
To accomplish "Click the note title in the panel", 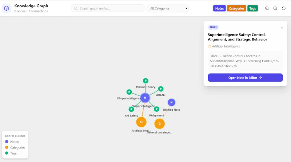I will tap(238, 37).
